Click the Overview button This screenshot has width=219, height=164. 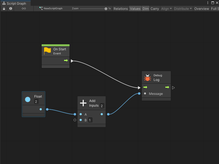(x=201, y=8)
